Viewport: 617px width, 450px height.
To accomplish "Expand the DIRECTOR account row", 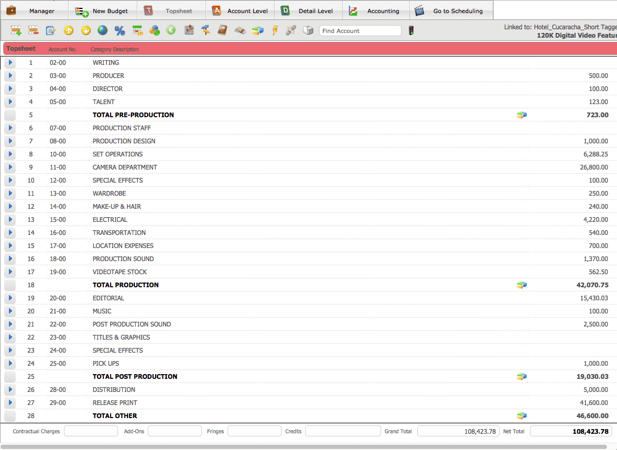I will tap(10, 89).
